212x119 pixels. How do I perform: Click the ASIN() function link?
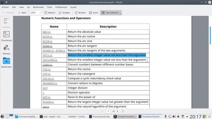(47, 41)
